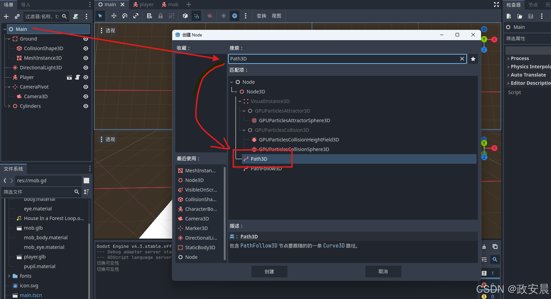Open the sun and environment settings dots
The height and width of the screenshot is (299, 551).
click(246, 16)
